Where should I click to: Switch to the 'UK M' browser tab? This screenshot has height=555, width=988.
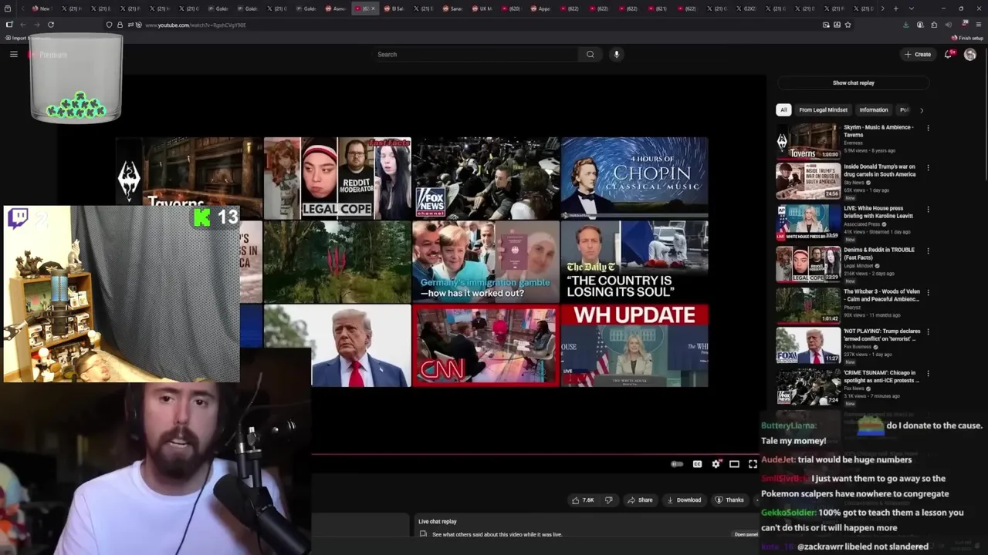(482, 8)
